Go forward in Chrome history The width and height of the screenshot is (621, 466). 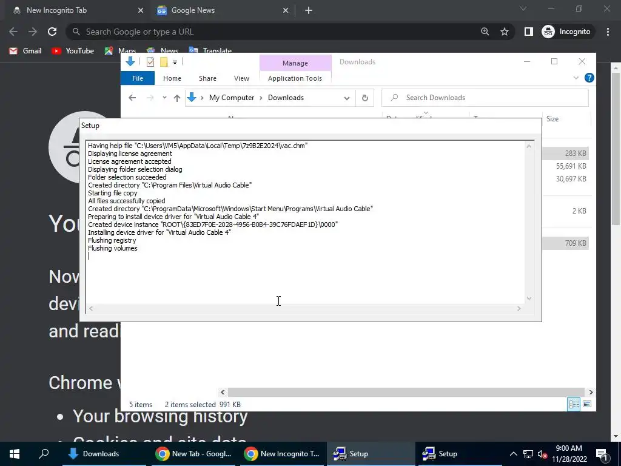point(33,32)
